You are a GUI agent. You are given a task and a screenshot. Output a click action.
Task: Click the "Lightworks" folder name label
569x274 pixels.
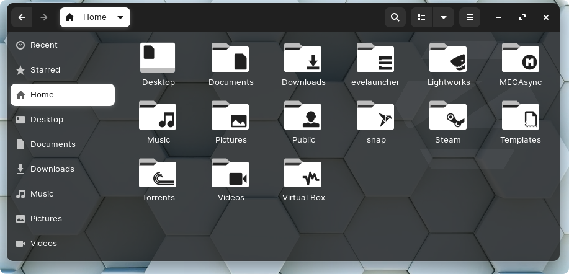[x=449, y=82]
